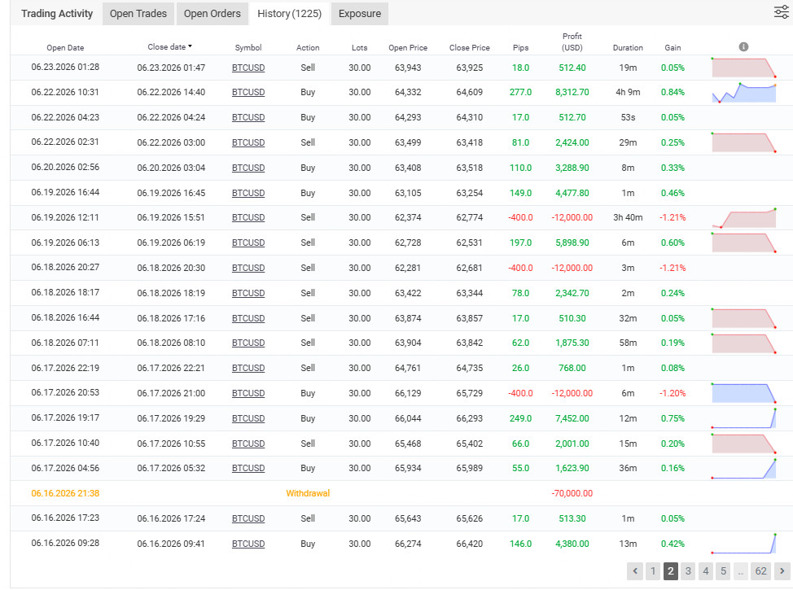Click close date 06.20.2026 03:04

tap(171, 168)
